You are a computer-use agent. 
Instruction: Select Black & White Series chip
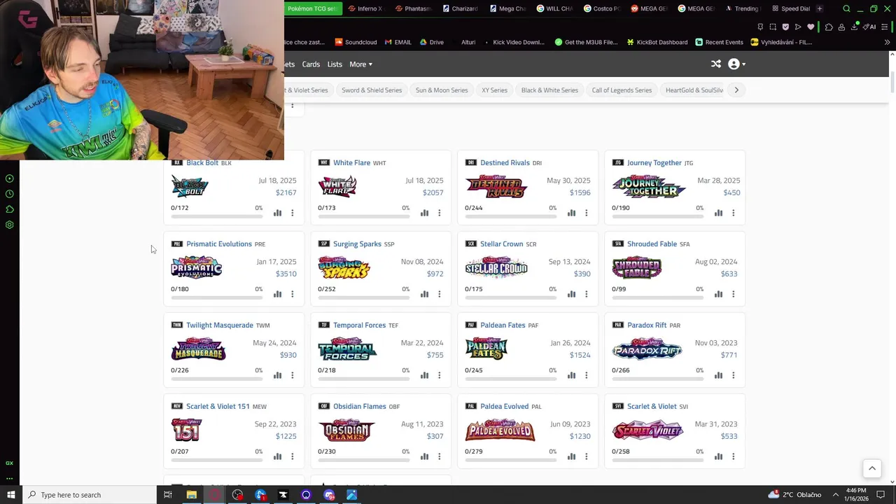click(x=549, y=90)
